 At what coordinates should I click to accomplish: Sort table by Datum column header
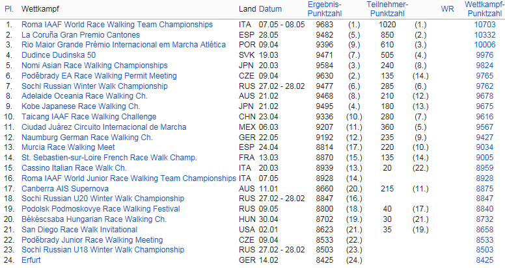(270, 9)
